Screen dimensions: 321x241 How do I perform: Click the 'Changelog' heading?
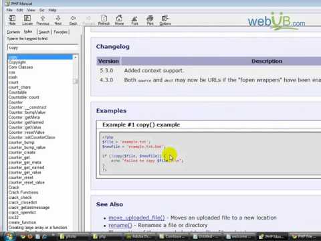tap(113, 47)
